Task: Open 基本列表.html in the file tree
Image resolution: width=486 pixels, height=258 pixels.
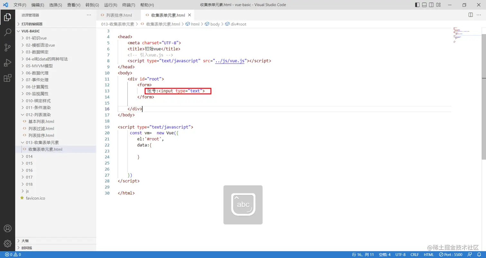Action: click(x=56, y=121)
